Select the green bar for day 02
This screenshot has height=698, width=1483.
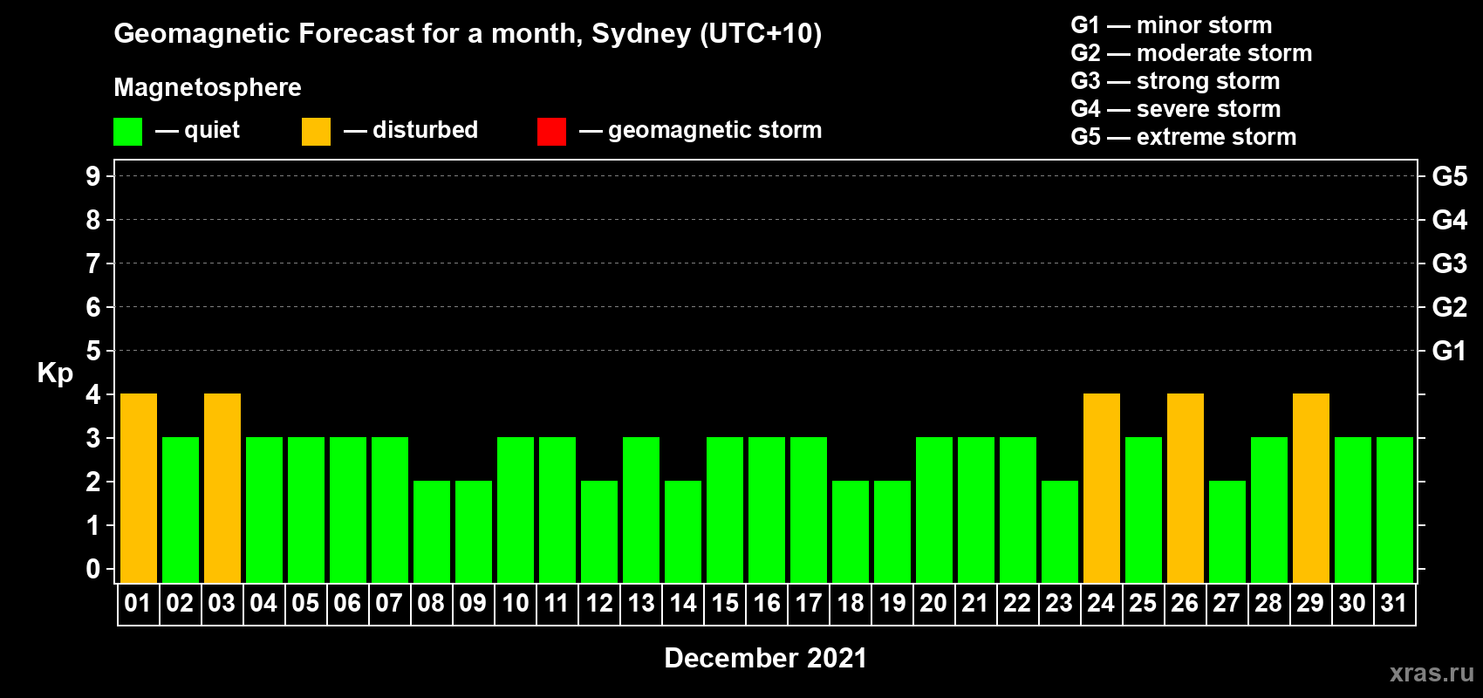(x=181, y=510)
